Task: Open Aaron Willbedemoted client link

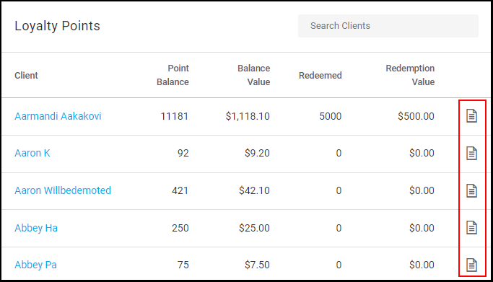Action: (x=63, y=190)
